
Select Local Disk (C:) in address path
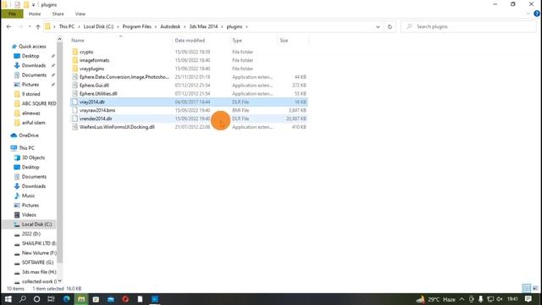point(98,26)
